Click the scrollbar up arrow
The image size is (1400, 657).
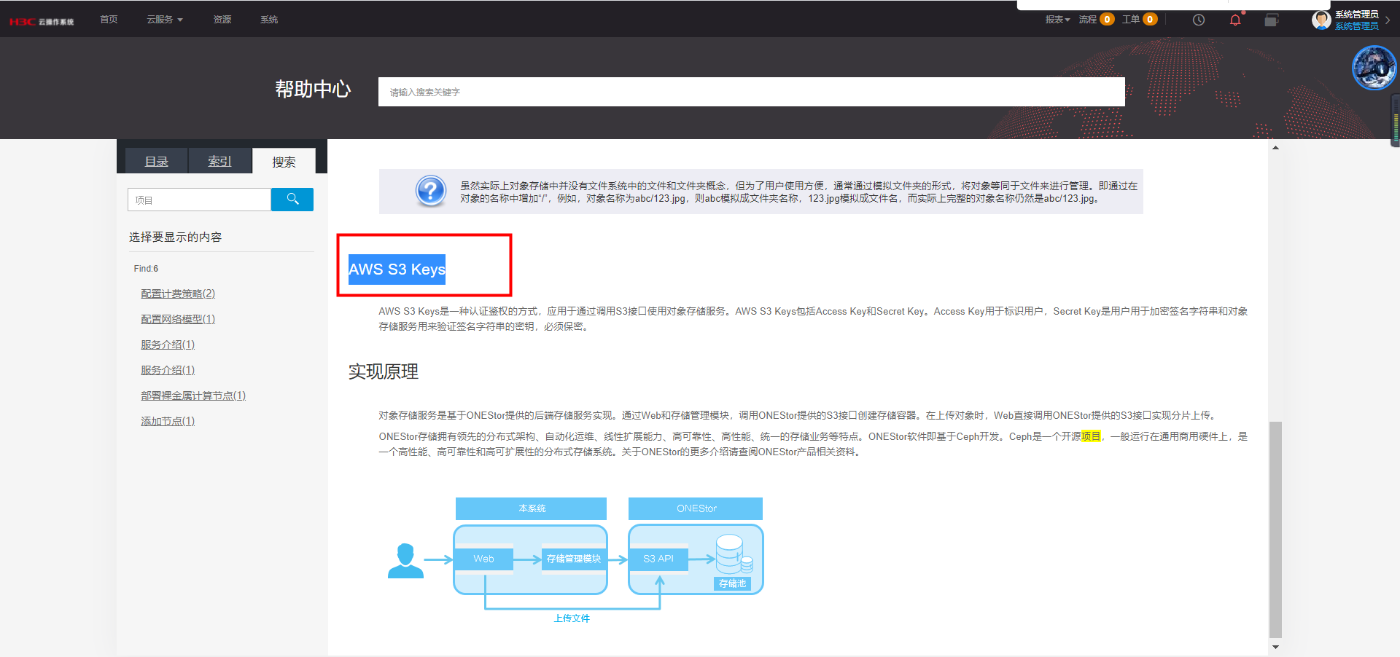tap(1275, 148)
